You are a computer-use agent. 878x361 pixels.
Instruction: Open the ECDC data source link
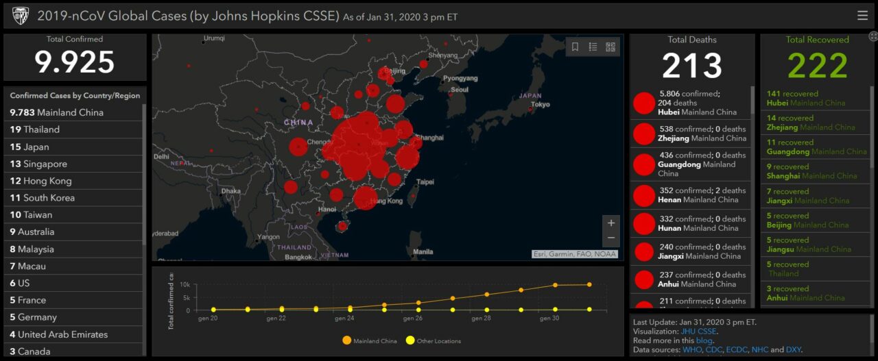pos(736,349)
